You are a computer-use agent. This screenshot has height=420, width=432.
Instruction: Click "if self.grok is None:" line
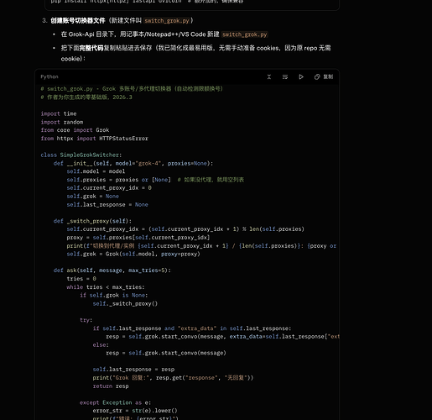(x=113, y=295)
